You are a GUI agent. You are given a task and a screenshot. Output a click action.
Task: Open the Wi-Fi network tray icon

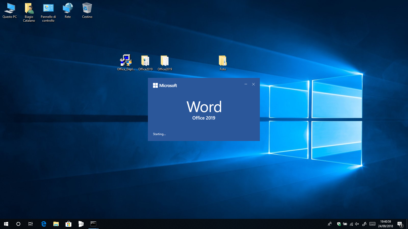coord(351,224)
